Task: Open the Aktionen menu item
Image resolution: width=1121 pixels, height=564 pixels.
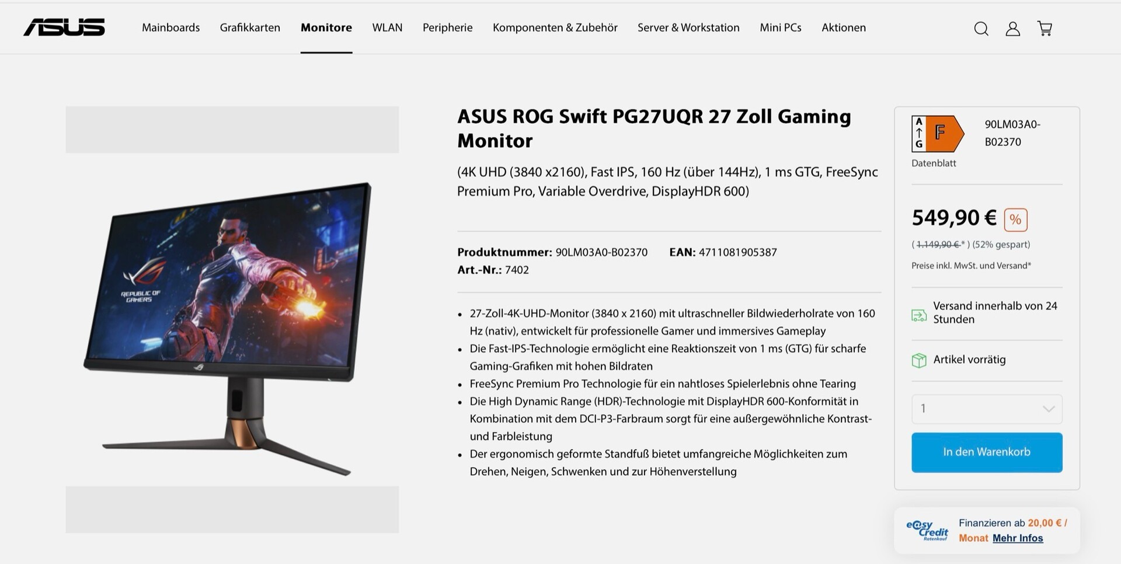Action: click(844, 27)
